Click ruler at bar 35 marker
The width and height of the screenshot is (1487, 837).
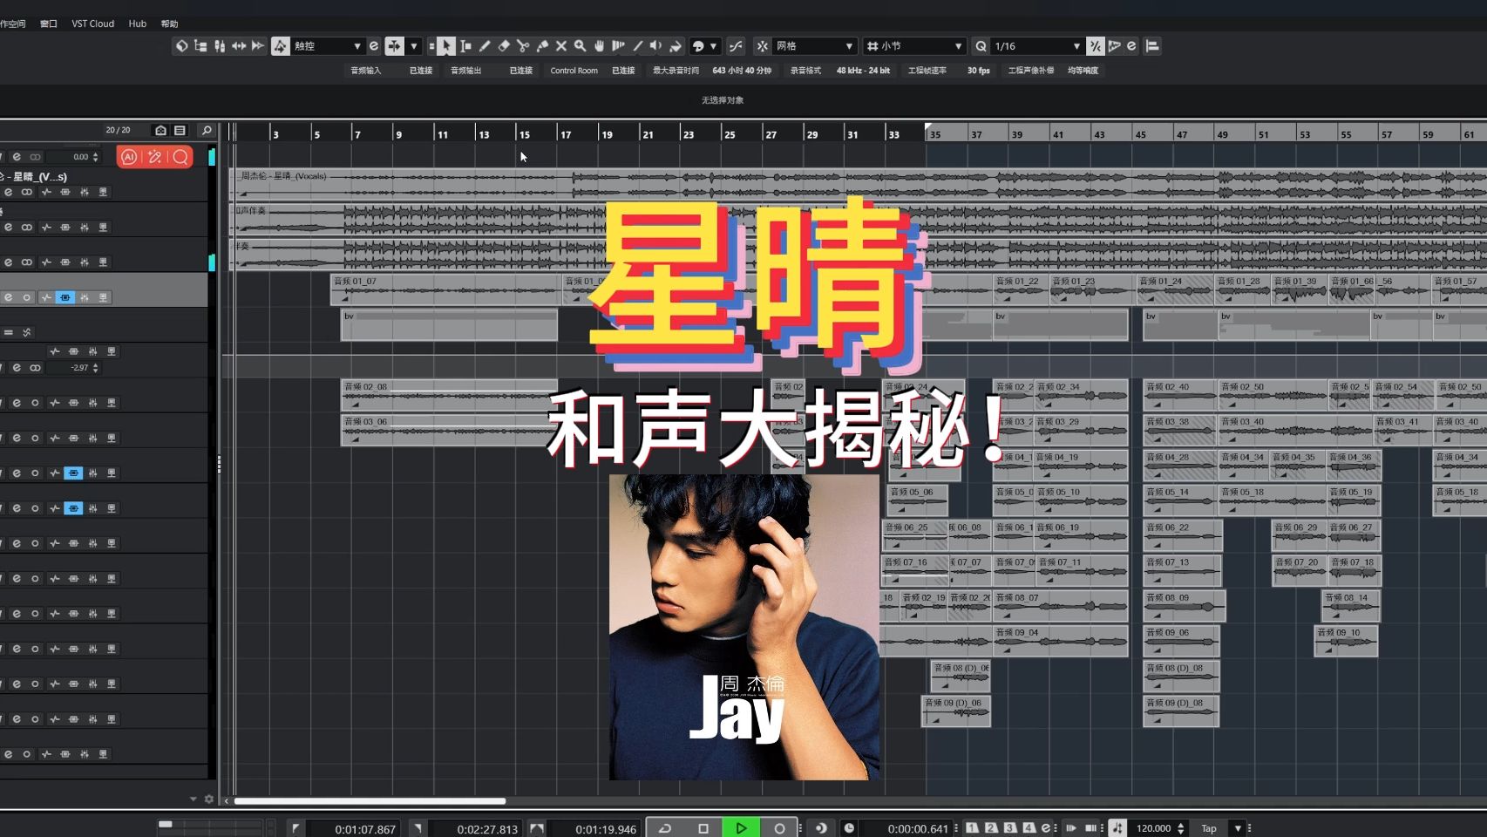[x=934, y=134]
